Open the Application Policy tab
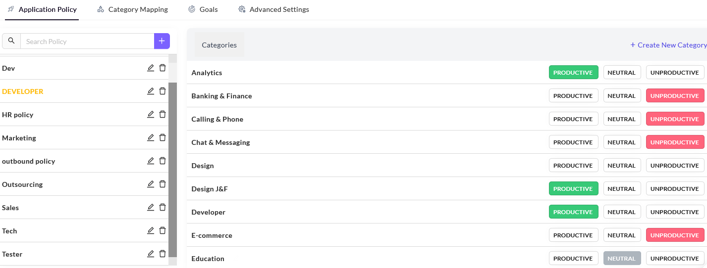 42,9
